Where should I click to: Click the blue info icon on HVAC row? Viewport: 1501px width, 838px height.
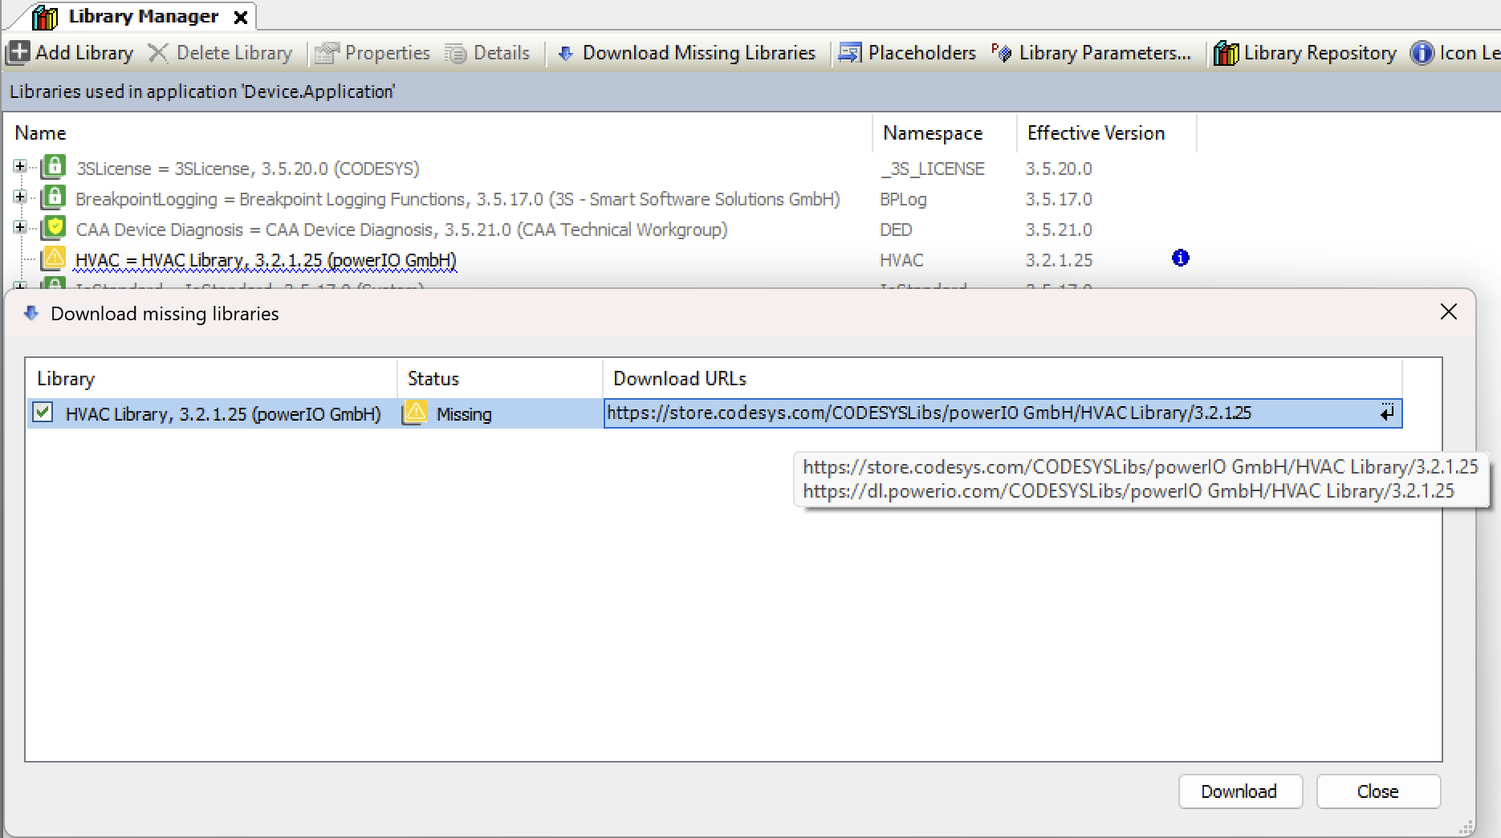point(1180,258)
